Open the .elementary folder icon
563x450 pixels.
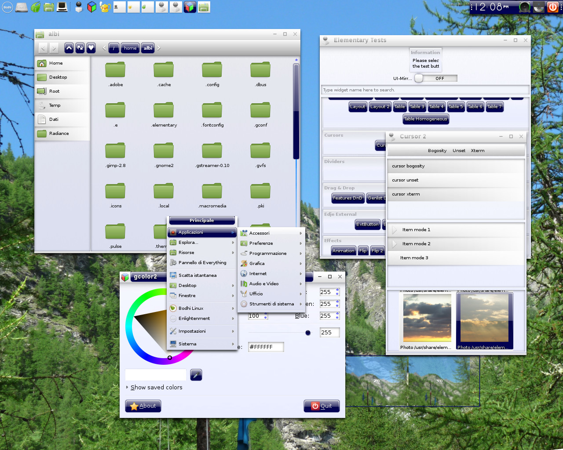click(x=164, y=110)
